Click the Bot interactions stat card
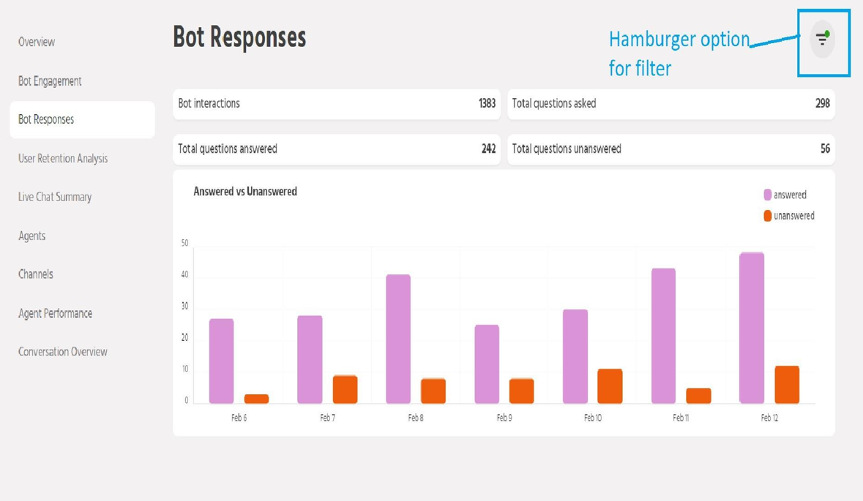The image size is (863, 501). (x=337, y=104)
